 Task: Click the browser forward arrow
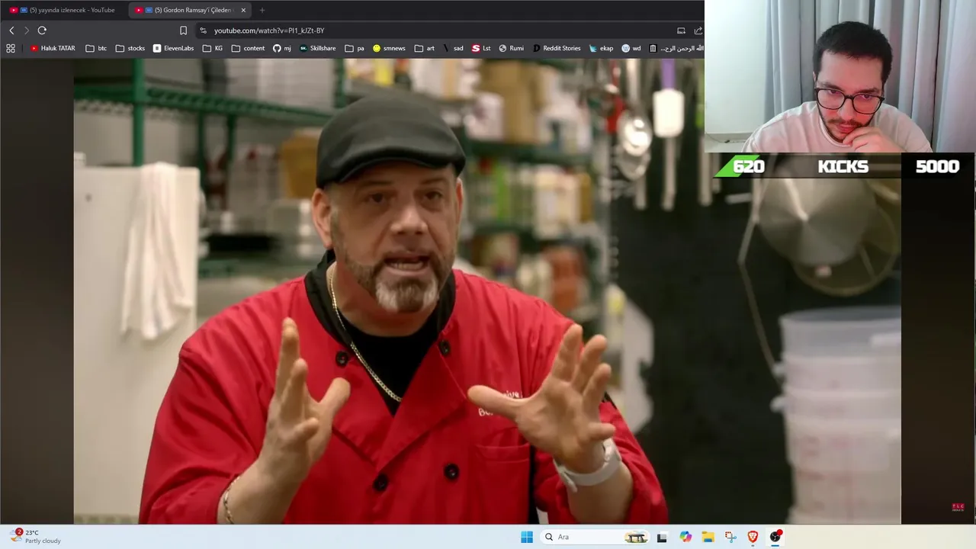(x=26, y=30)
